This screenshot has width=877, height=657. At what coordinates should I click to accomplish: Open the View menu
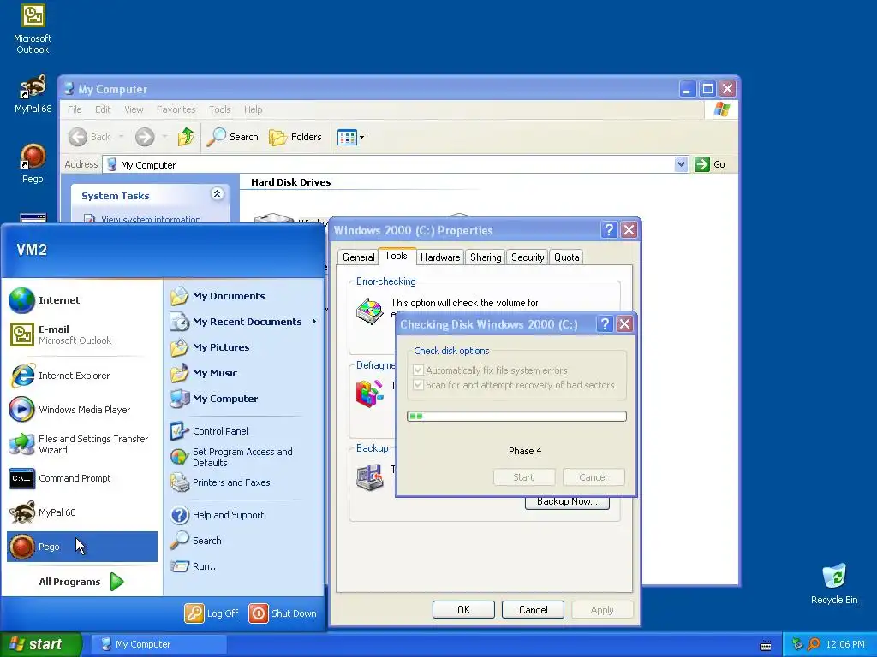click(134, 109)
